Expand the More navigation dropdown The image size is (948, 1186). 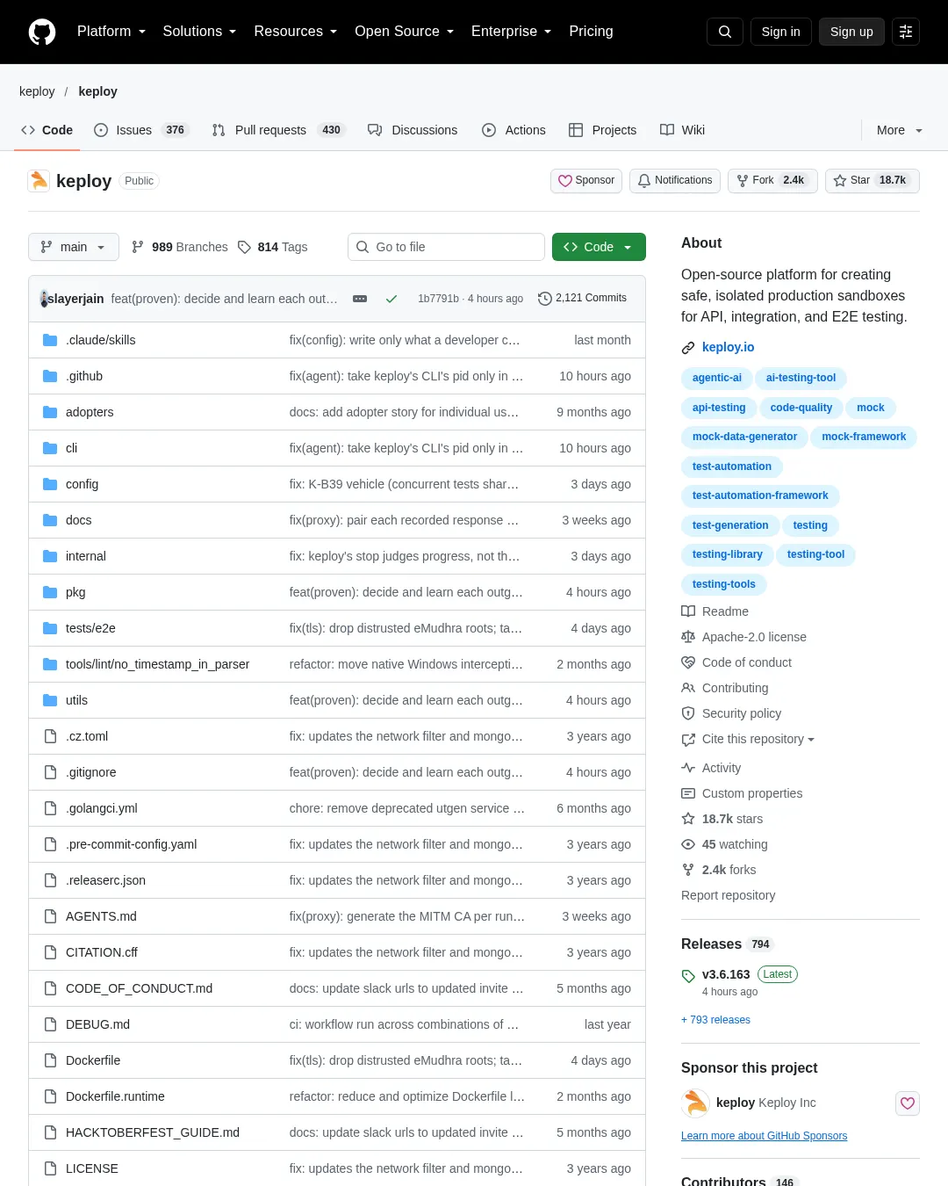[900, 130]
